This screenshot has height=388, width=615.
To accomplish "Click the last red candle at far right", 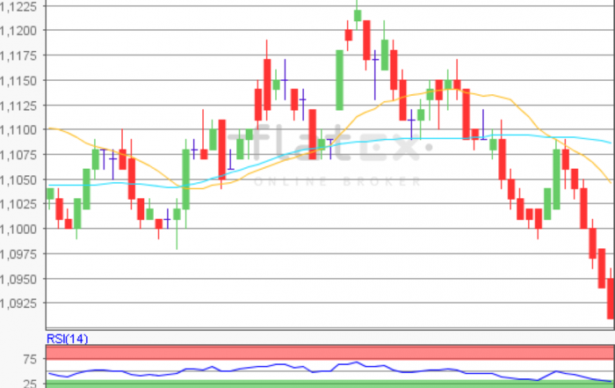I will (611, 299).
